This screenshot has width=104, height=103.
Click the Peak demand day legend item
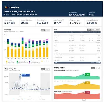tap(28, 99)
